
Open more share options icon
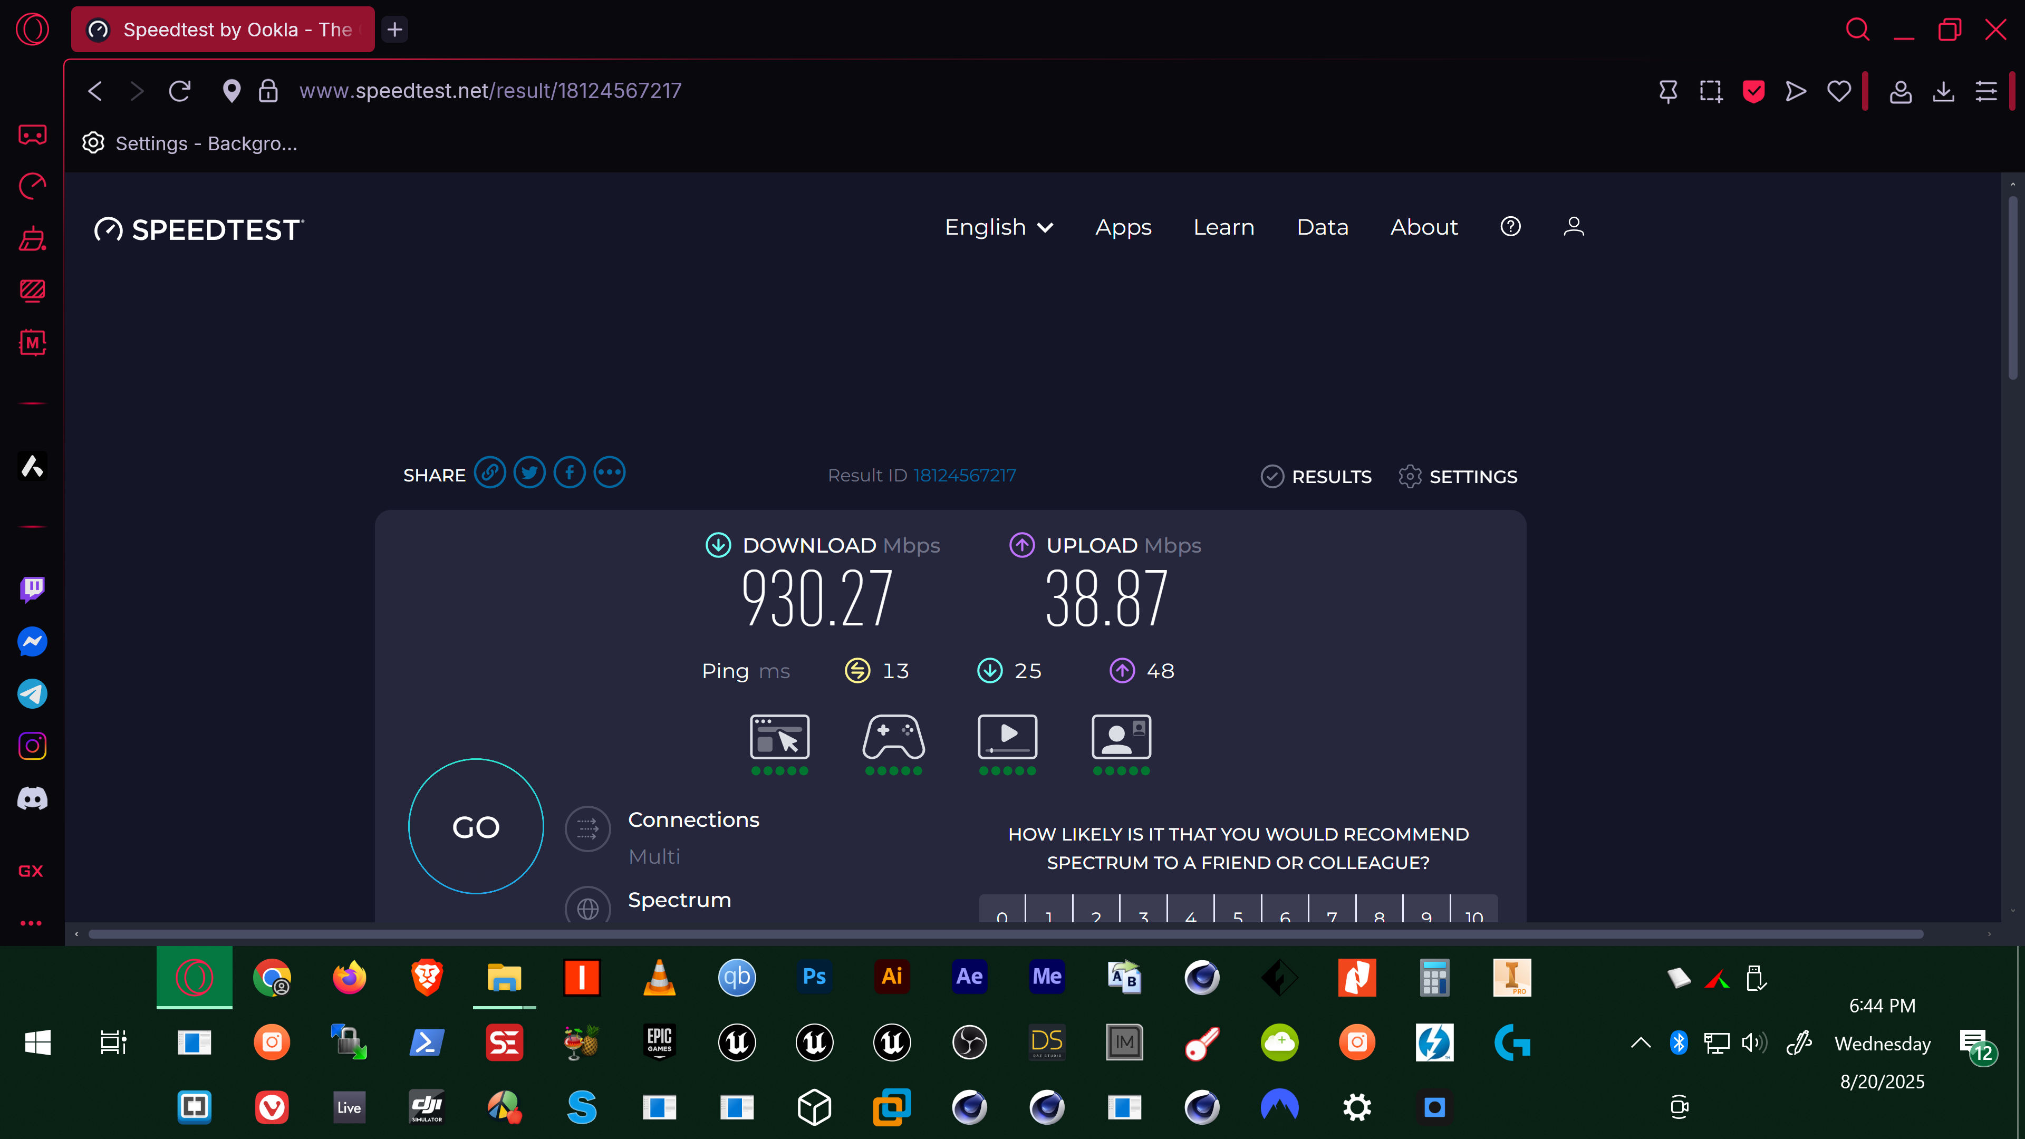609,473
